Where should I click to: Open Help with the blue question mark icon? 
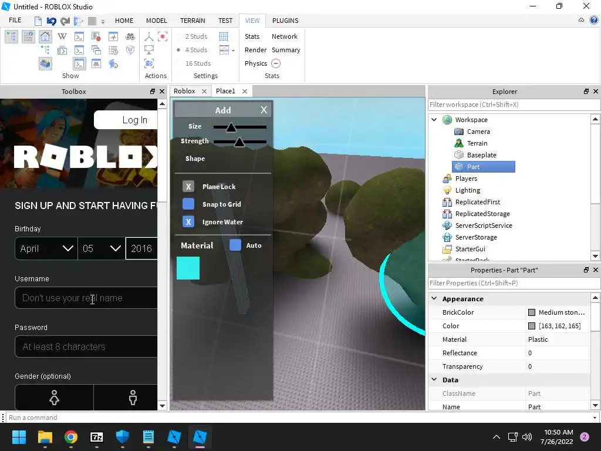pyautogui.click(x=594, y=20)
